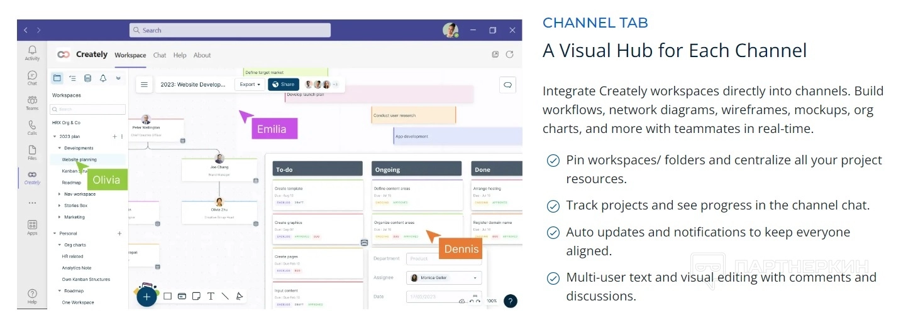Viewport: 901px width, 323px height.
Task: Select the rectangle shape tool
Action: tap(168, 296)
